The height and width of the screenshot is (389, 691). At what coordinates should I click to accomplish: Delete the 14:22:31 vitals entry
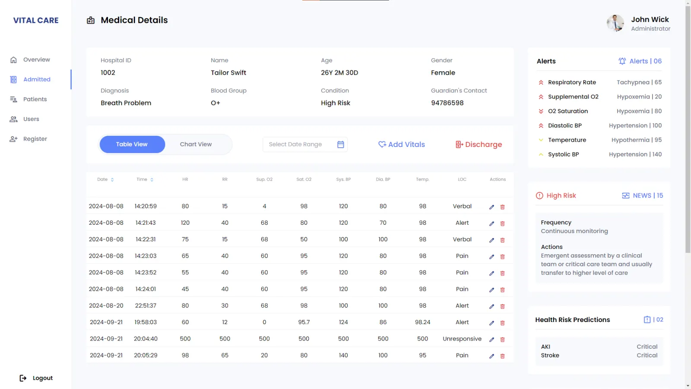pyautogui.click(x=502, y=240)
